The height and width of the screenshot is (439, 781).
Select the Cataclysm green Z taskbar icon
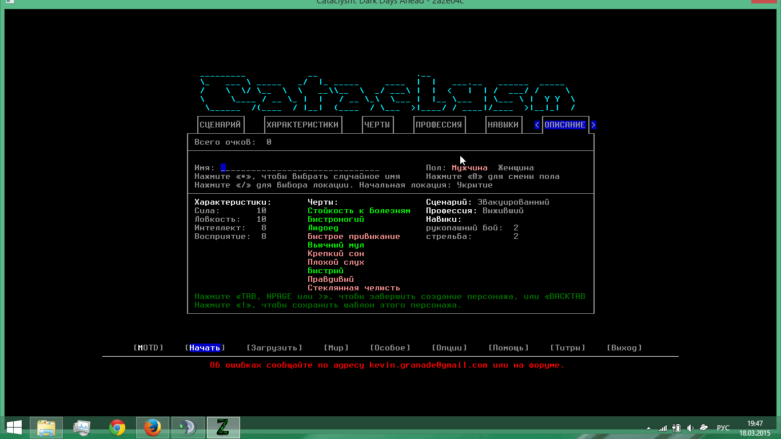pyautogui.click(x=224, y=428)
